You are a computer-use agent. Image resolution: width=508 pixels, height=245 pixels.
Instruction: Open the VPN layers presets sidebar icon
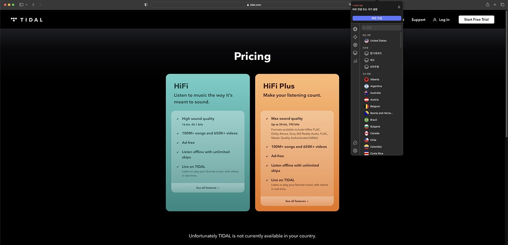pyautogui.click(x=355, y=53)
